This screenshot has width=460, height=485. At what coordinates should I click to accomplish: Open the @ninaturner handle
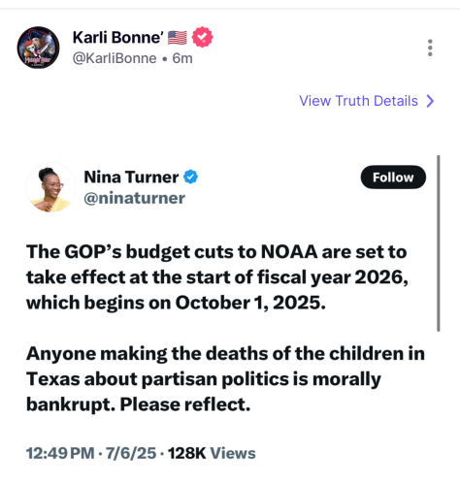click(x=134, y=198)
